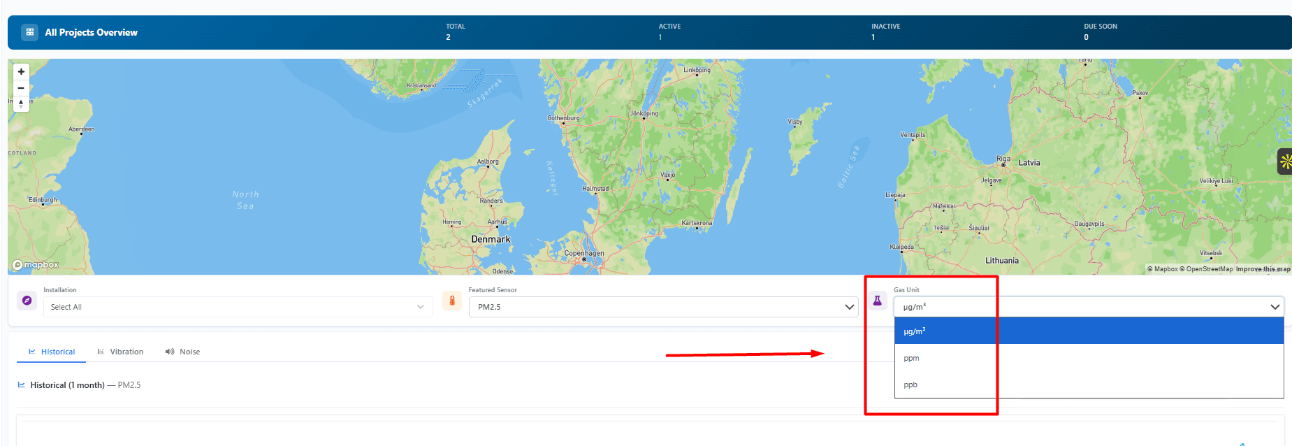Zoom out on the map
This screenshot has height=446, width=1292.
point(21,88)
